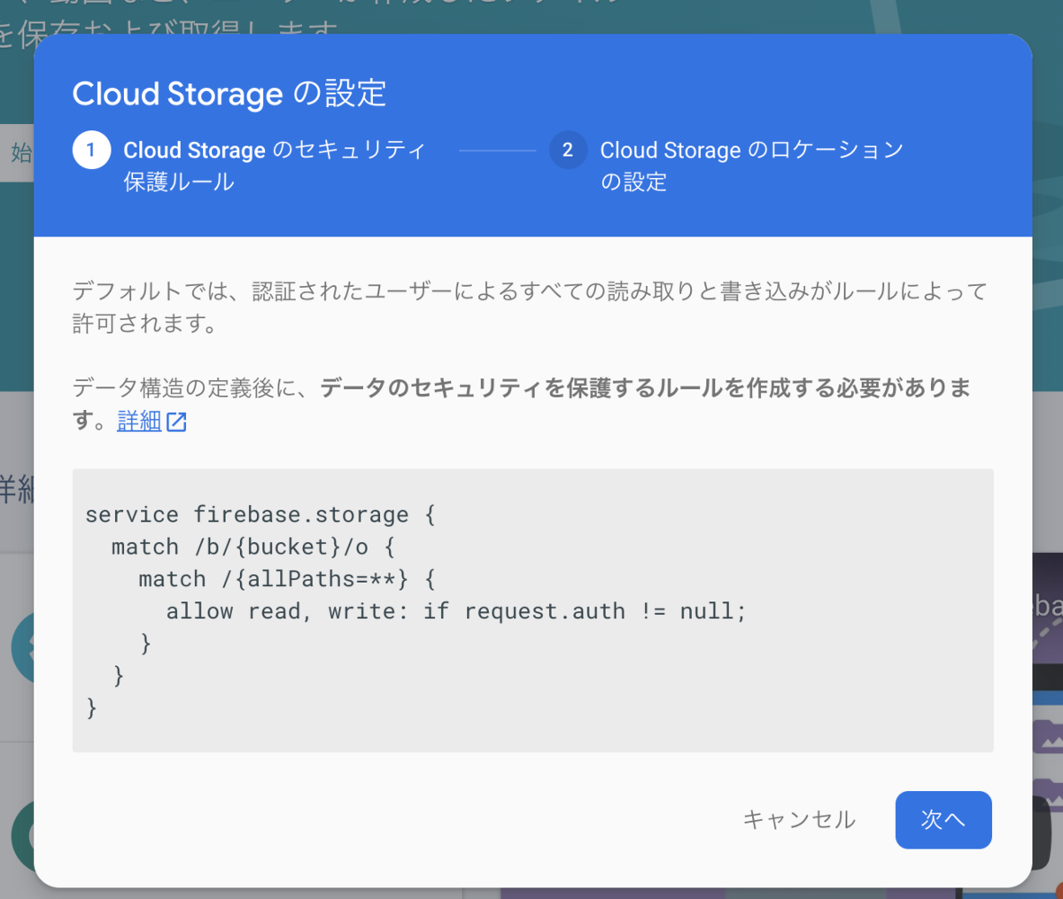Image resolution: width=1063 pixels, height=899 pixels.
Task: Click the line 'match /b/{bucket}/o {'
Action: point(252,546)
